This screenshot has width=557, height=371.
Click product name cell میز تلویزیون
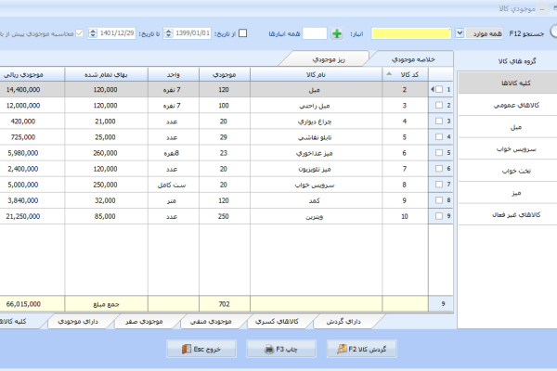(x=315, y=169)
